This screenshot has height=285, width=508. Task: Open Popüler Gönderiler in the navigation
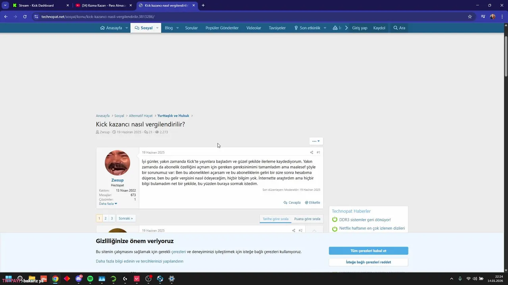222,28
